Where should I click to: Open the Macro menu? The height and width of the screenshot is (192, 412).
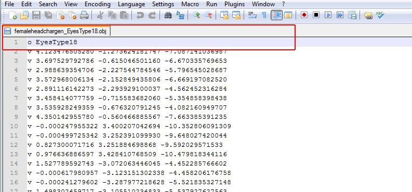[190, 4]
